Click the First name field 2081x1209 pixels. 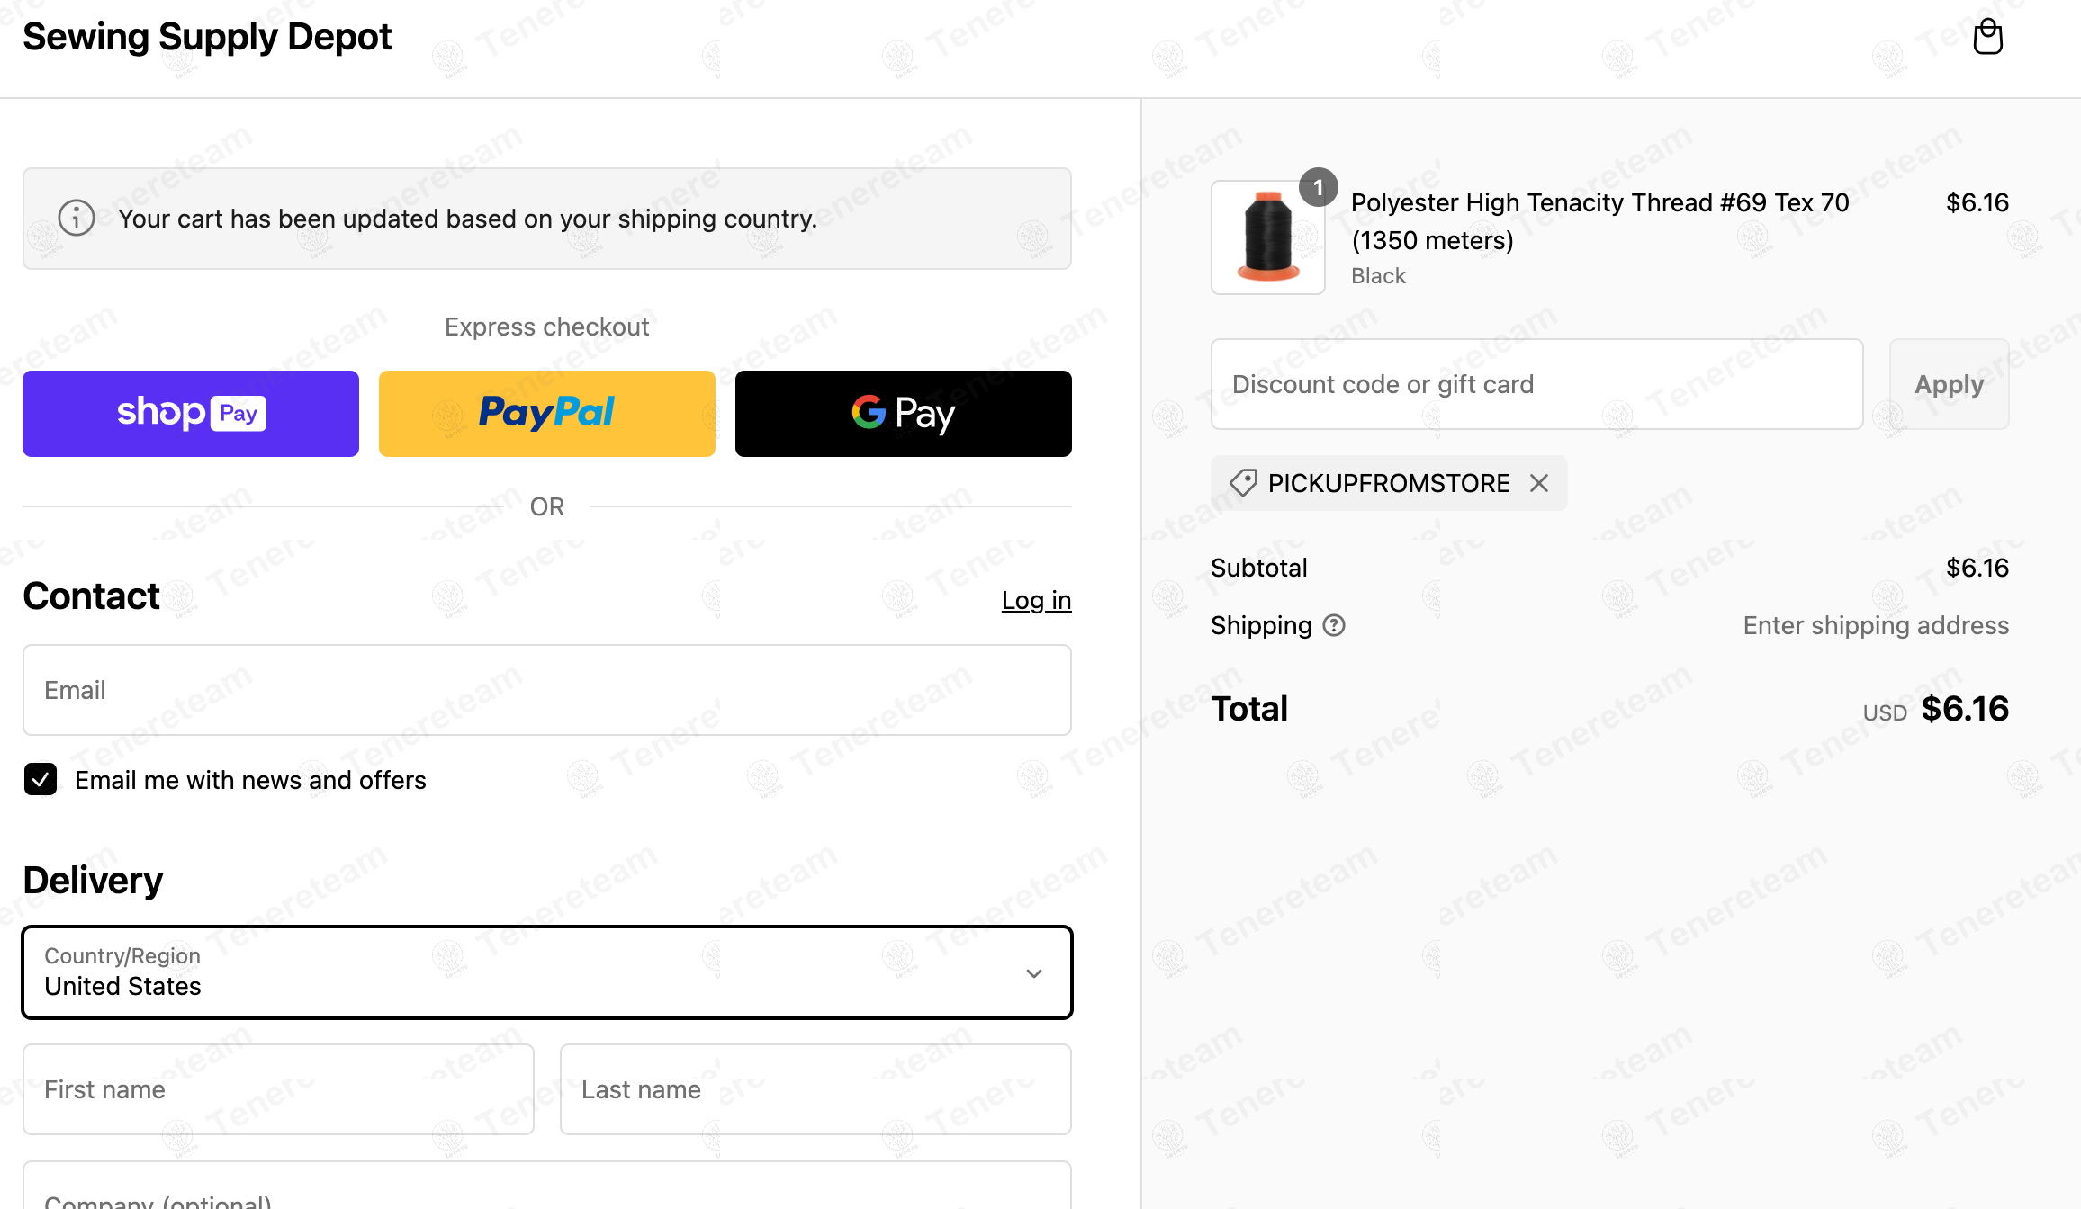click(278, 1089)
